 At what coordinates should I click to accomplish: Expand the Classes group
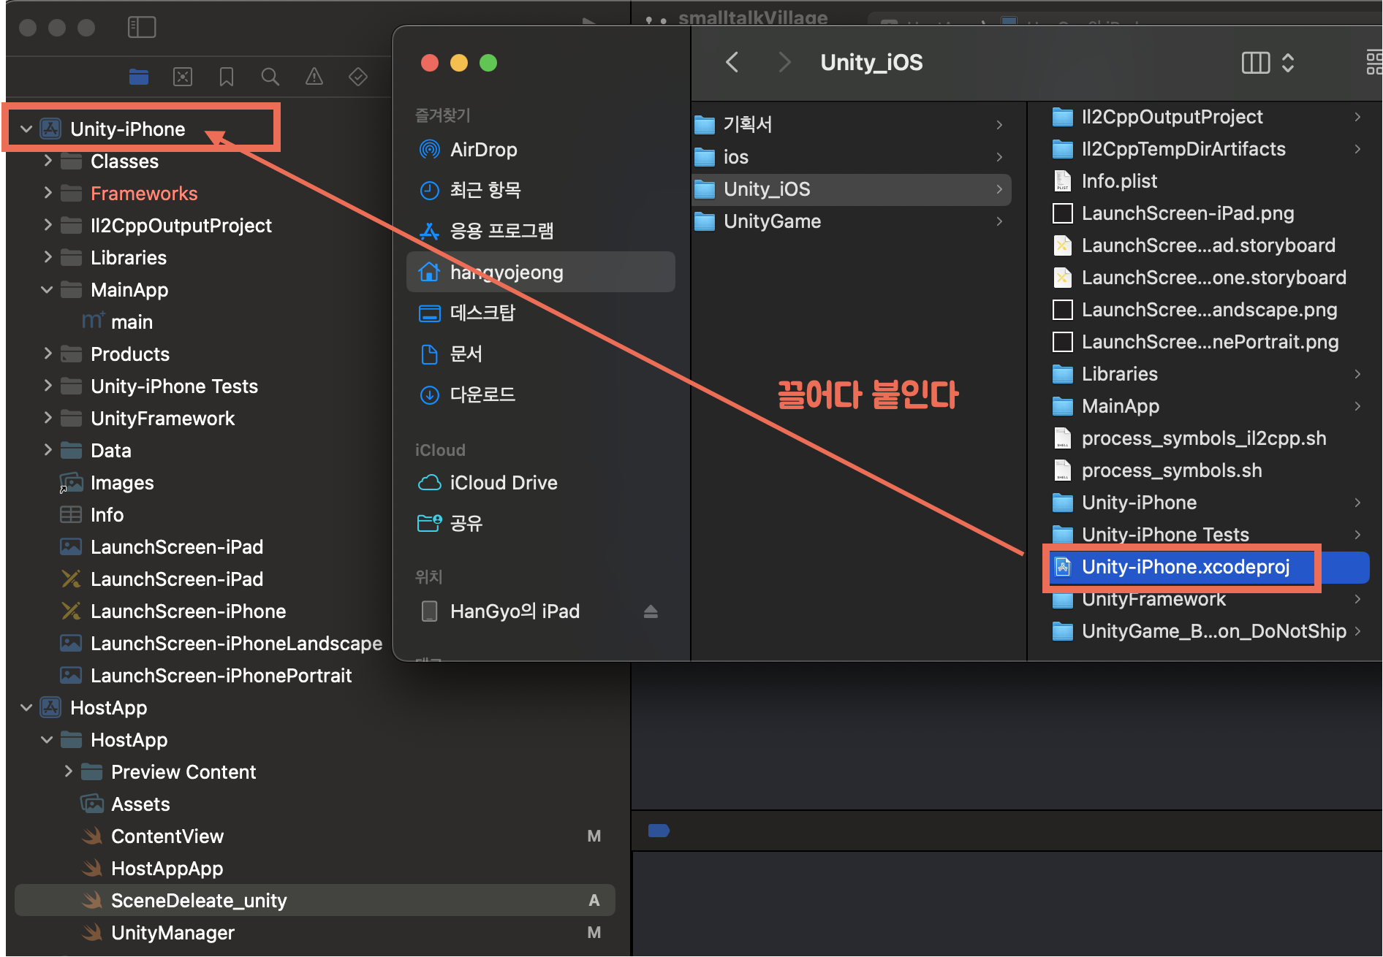click(x=48, y=161)
